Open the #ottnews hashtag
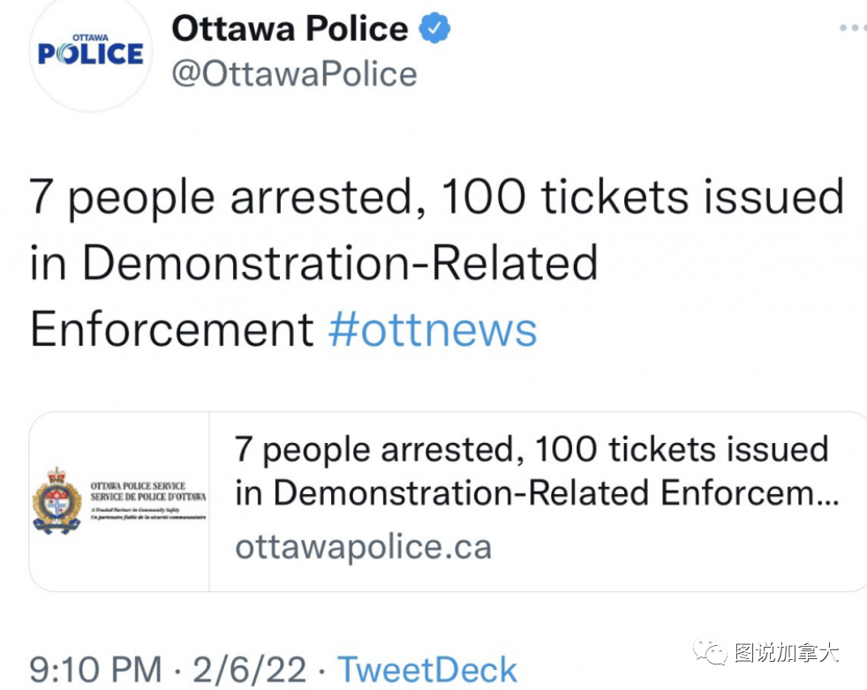 pos(432,329)
